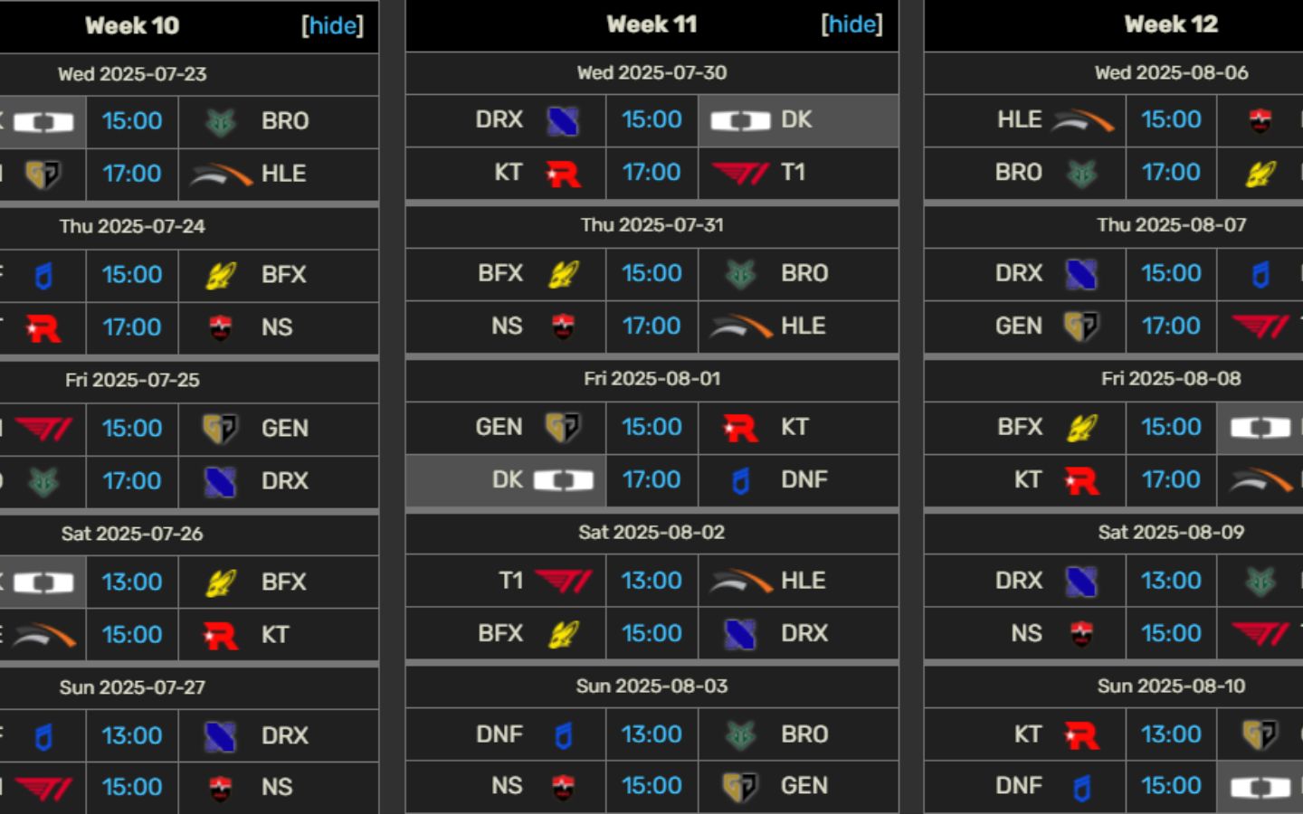
Task: Click the Week 12 header
Action: click(1171, 24)
